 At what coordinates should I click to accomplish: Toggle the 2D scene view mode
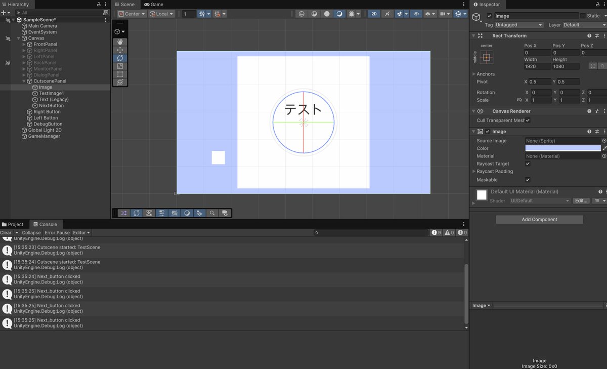coord(374,14)
